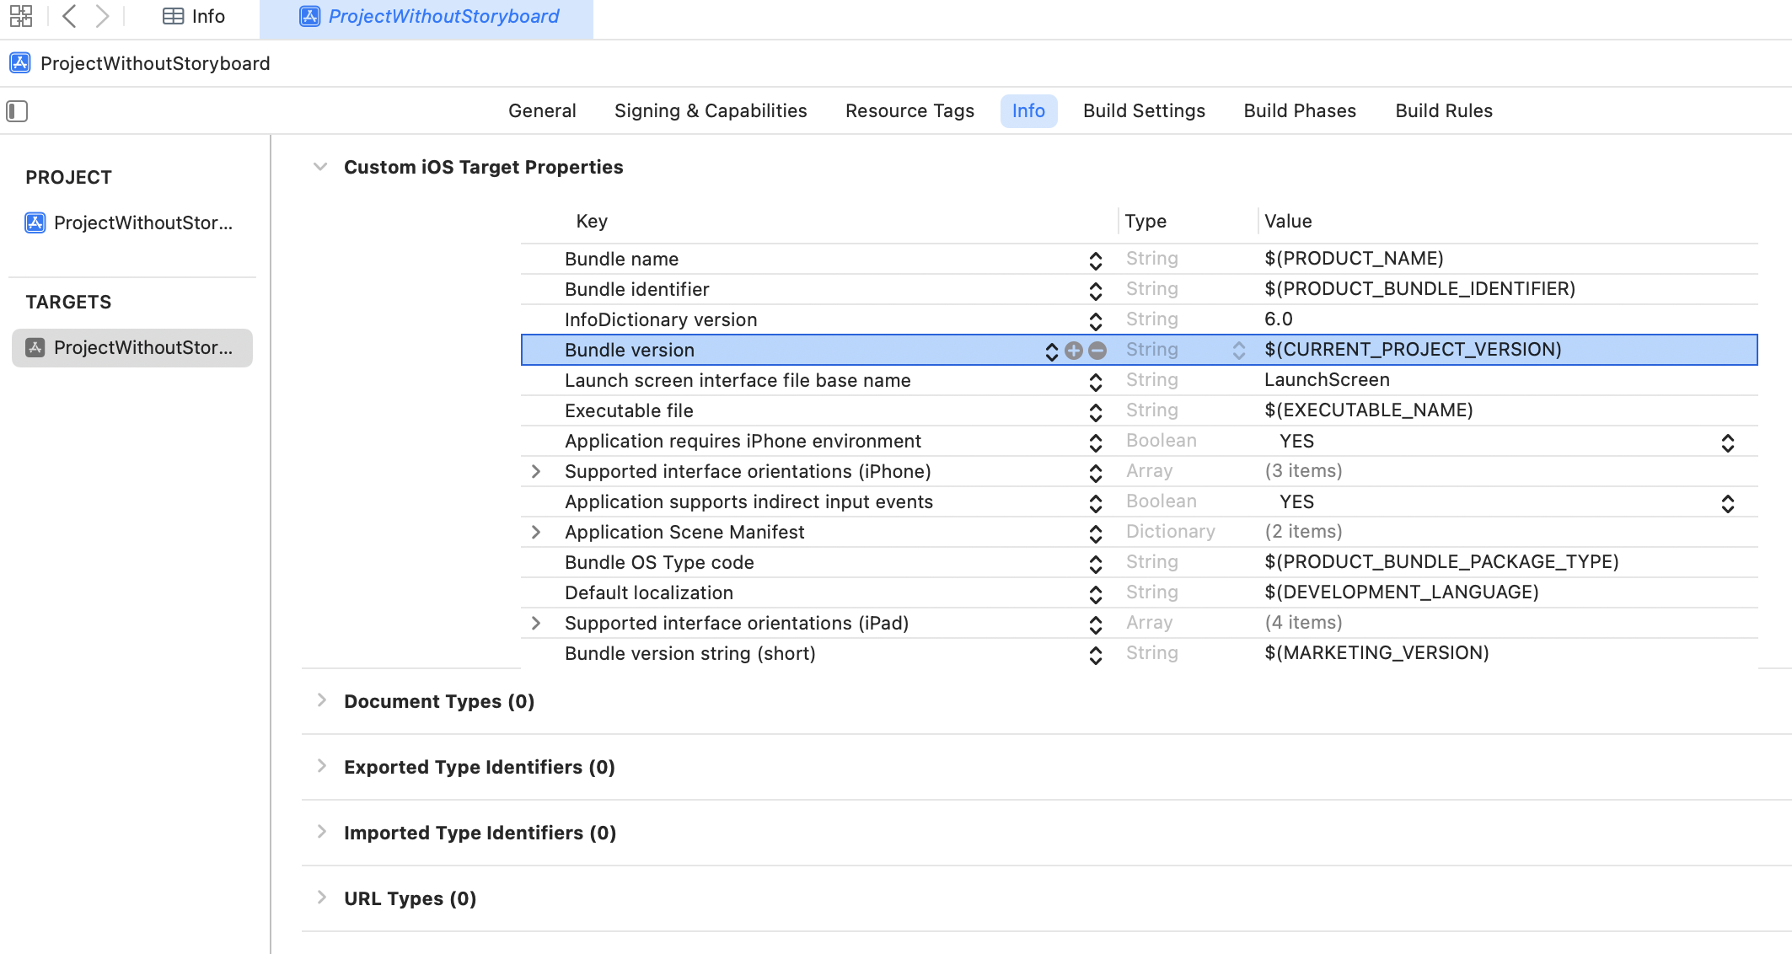
Task: Switch to the Build Settings tab
Action: coord(1143,111)
